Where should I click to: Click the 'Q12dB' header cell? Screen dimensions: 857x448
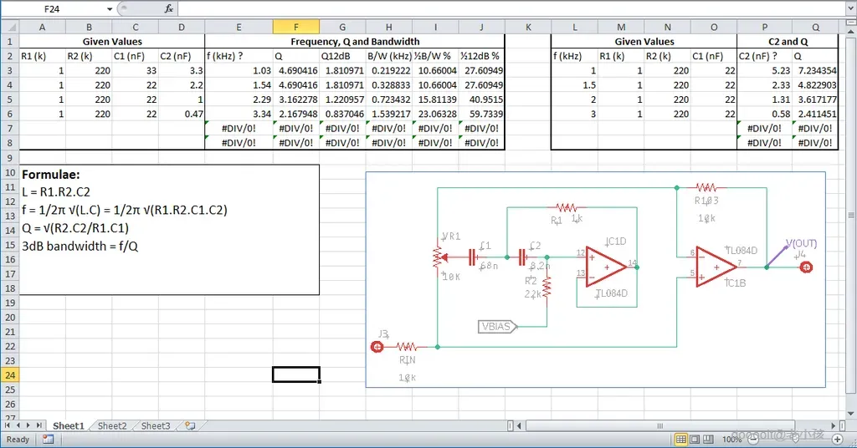(342, 56)
